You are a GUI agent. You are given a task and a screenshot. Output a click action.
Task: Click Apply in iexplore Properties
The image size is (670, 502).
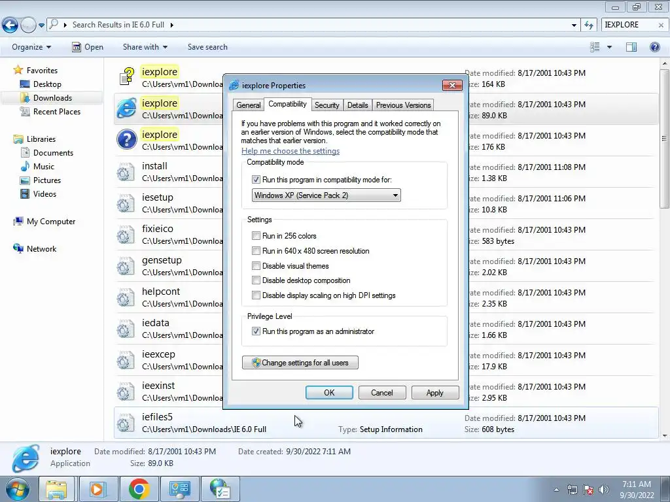(x=435, y=393)
